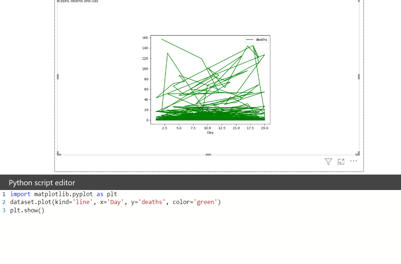Place cursor on the 'import' keyword
The height and width of the screenshot is (264, 401).
coord(20,194)
